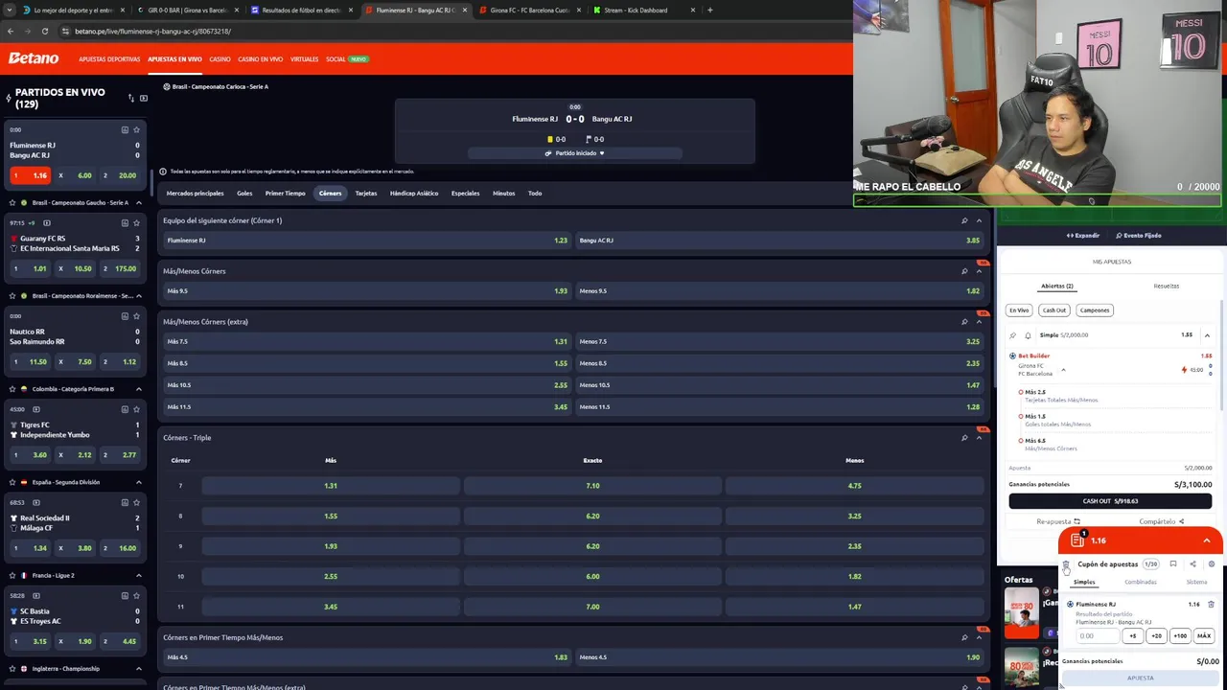
Task: Collapse Francia Ligue 2 section
Action: [139, 575]
